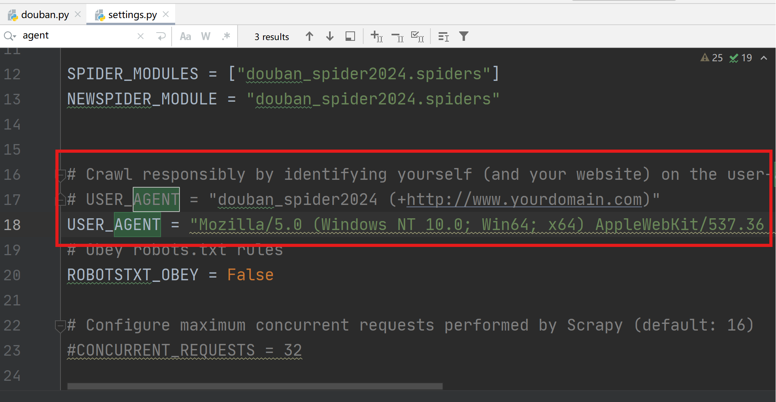Click the False value on line 20
The height and width of the screenshot is (402, 776).
(x=251, y=275)
